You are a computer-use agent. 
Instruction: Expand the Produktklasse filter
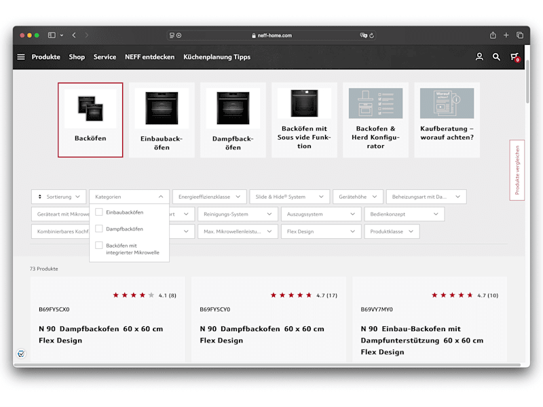392,231
